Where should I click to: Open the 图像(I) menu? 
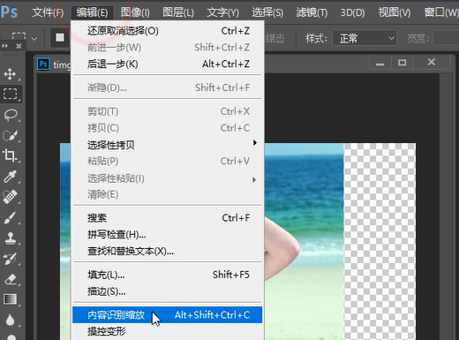tap(135, 12)
